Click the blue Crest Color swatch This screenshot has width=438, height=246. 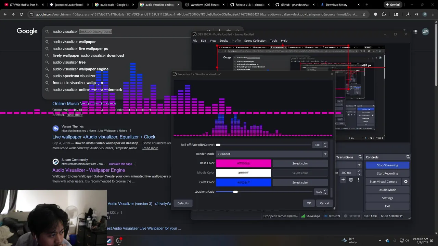pos(243,182)
